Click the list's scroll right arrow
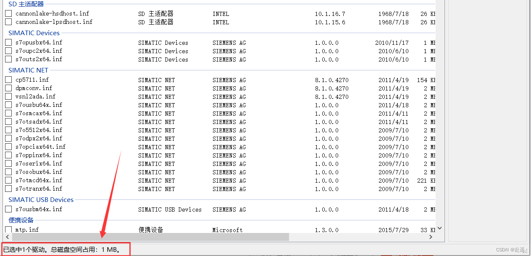The width and height of the screenshot is (531, 256). coord(431,237)
